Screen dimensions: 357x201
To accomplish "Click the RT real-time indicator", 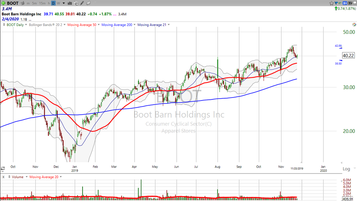I will tap(340, 3).
